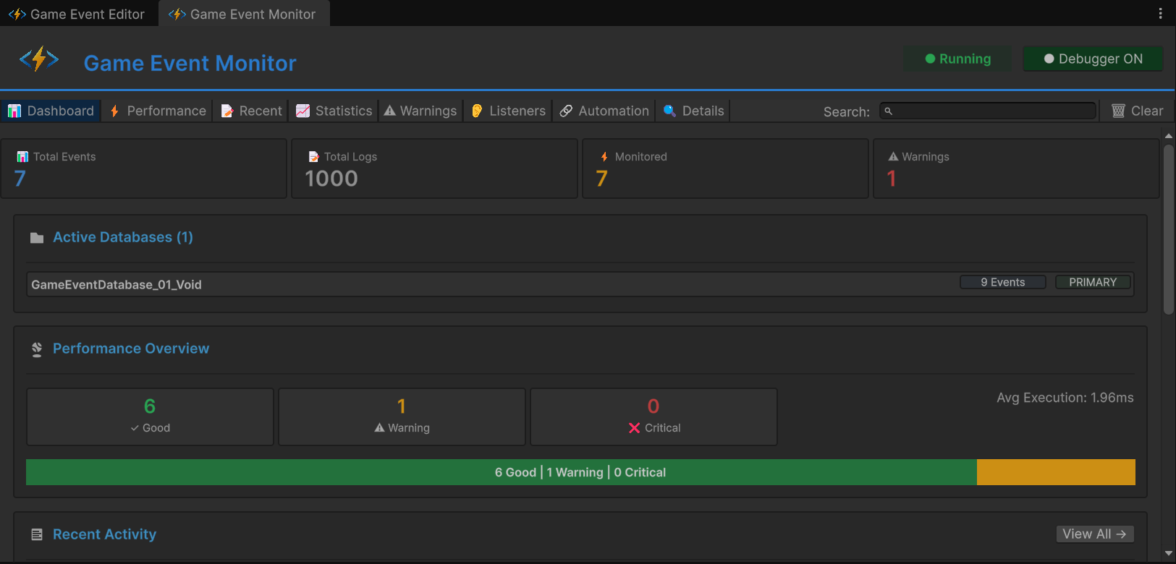Screen dimensions: 1176x564
Task: Switch to the Game Event Editor tab
Action: [x=78, y=14]
